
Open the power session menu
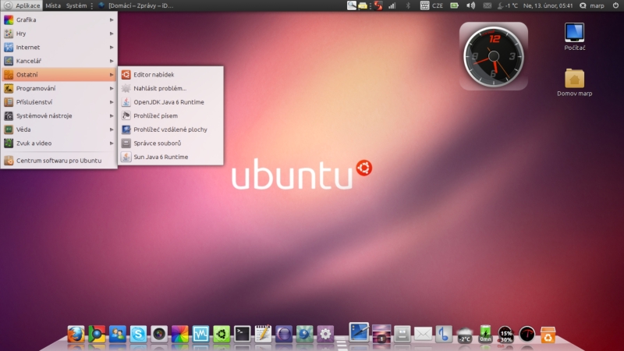pos(615,5)
